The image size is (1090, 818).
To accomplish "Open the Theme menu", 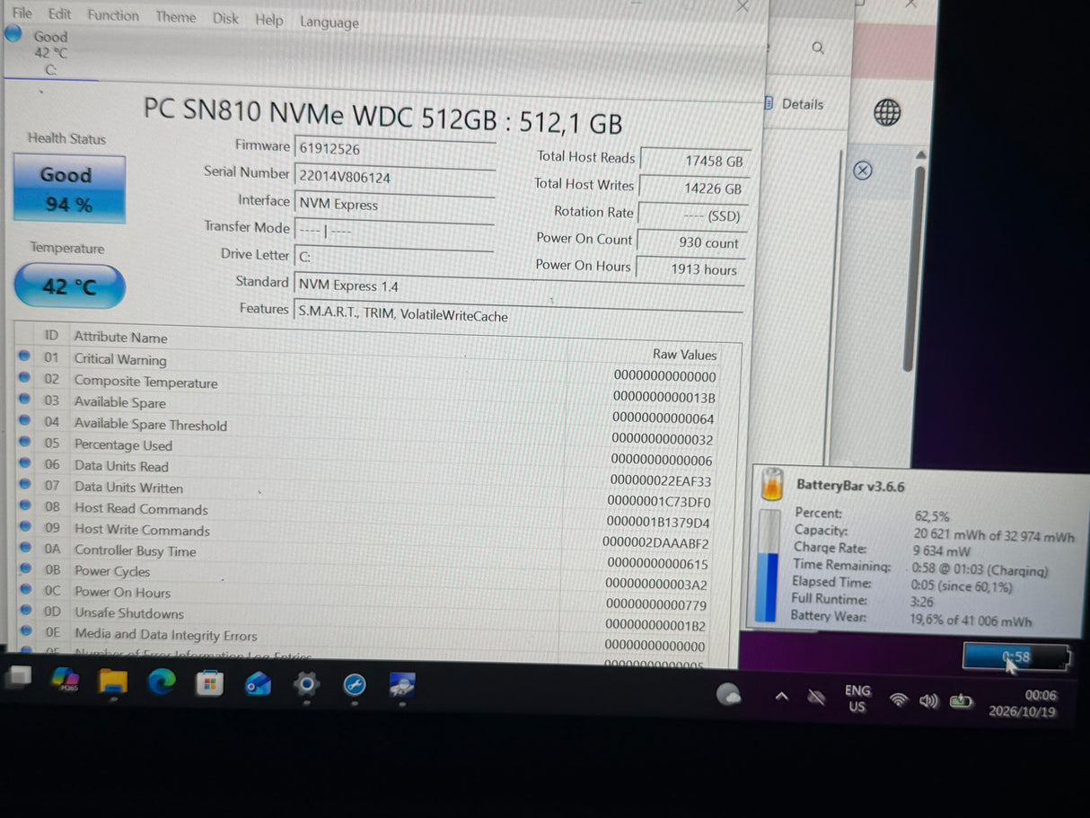I will tap(175, 17).
